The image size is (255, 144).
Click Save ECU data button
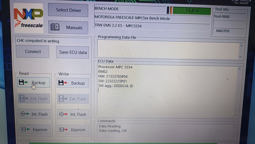[72, 52]
